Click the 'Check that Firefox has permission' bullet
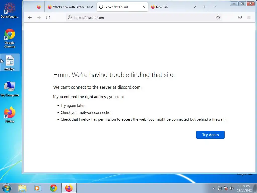The image size is (257, 193). tap(143, 119)
